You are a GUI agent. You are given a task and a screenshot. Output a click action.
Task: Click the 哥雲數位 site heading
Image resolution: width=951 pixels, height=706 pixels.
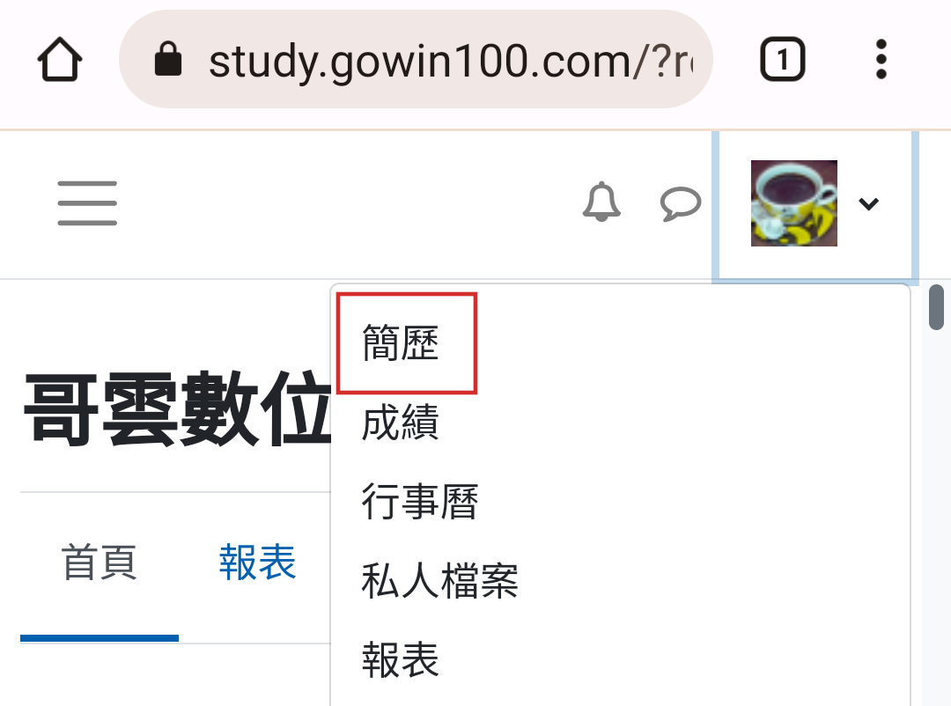178,408
